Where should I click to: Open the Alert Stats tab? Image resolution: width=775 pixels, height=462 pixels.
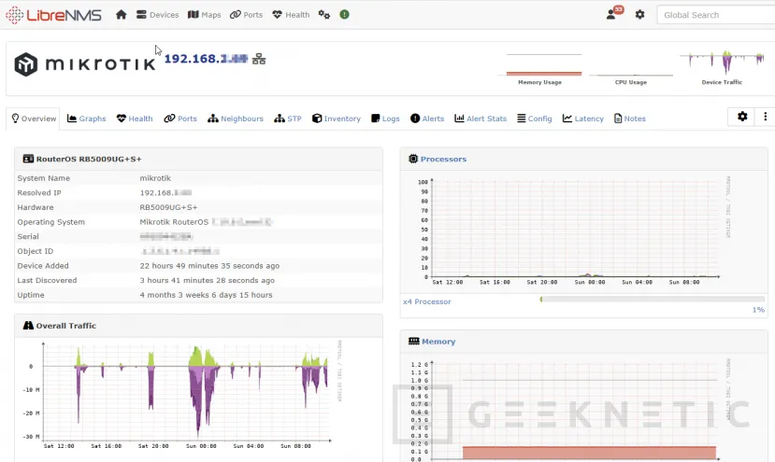481,119
